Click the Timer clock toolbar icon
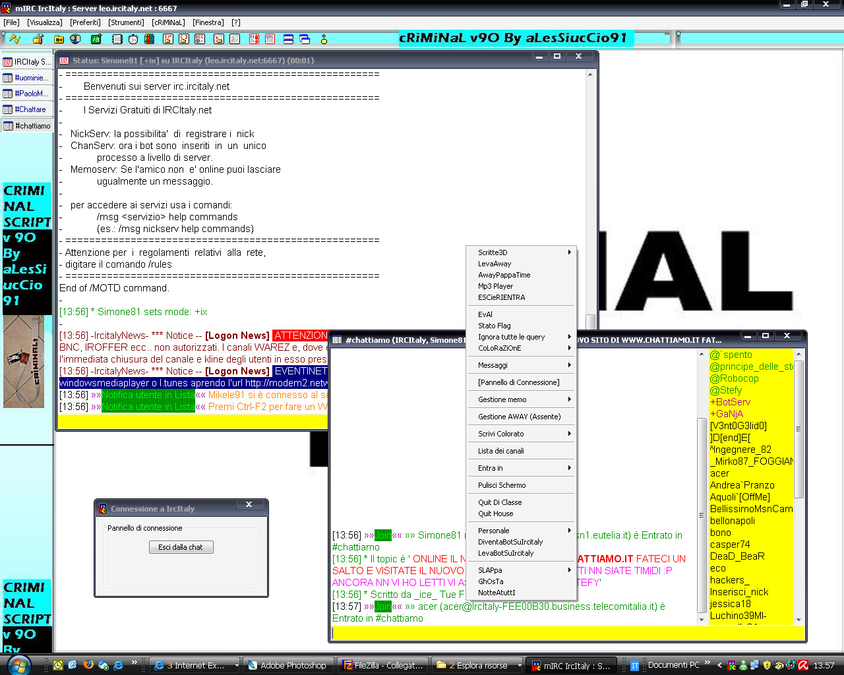 click(x=133, y=39)
